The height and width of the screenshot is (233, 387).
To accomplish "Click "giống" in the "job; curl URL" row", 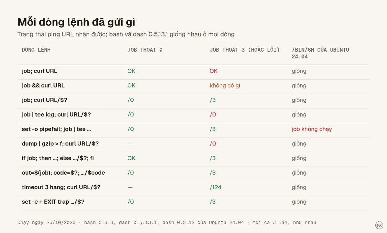I will tap(299, 71).
